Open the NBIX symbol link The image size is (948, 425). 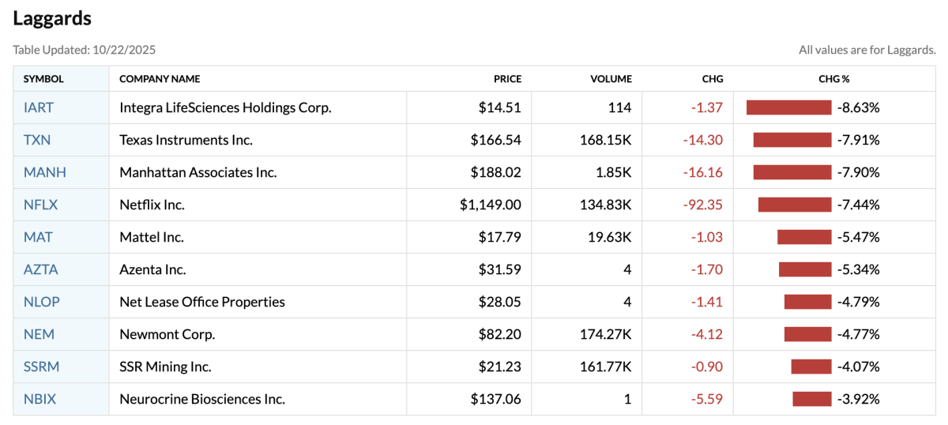(x=40, y=399)
